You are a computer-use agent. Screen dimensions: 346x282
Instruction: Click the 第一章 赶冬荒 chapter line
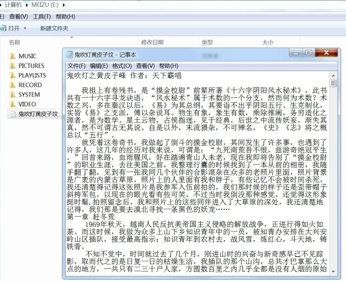click(x=91, y=217)
